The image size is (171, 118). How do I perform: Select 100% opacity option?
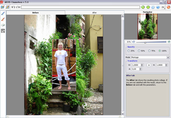click(x=160, y=51)
